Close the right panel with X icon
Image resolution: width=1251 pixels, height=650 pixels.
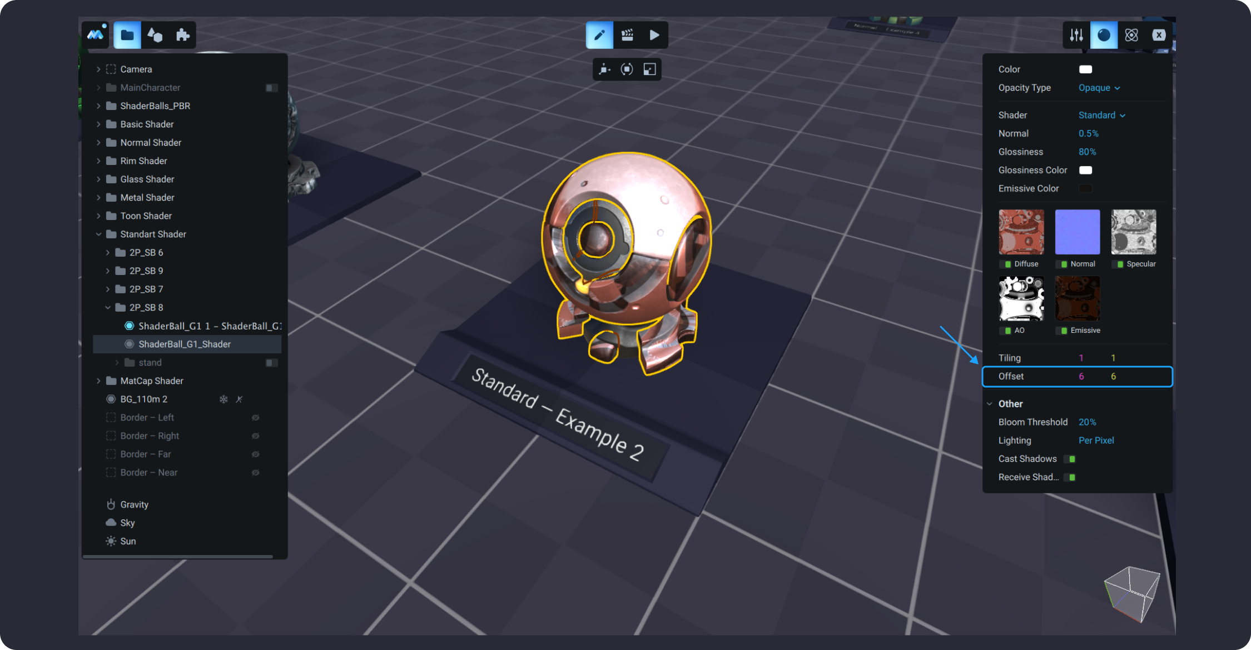point(1159,35)
